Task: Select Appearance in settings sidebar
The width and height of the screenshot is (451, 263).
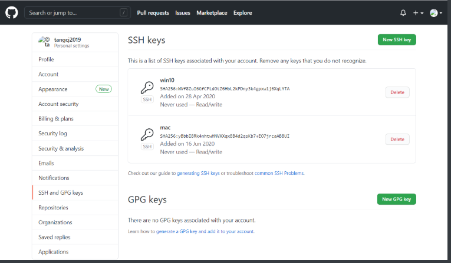Action: pyautogui.click(x=75, y=89)
